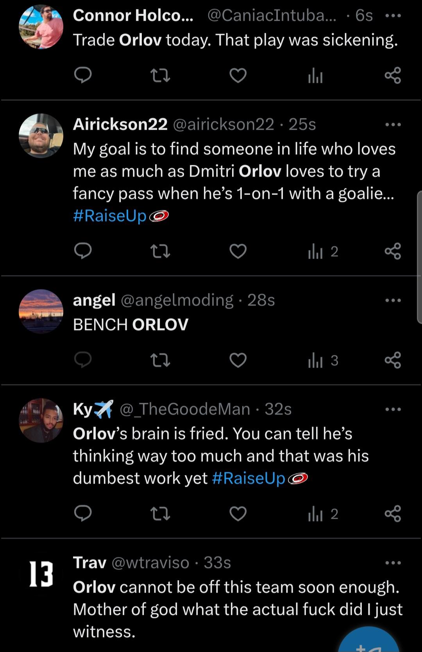
Task: Share Ky's tweet via share icon
Action: click(x=393, y=514)
